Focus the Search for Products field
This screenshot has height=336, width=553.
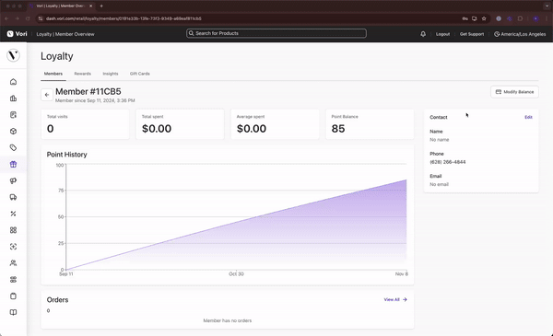(x=276, y=33)
